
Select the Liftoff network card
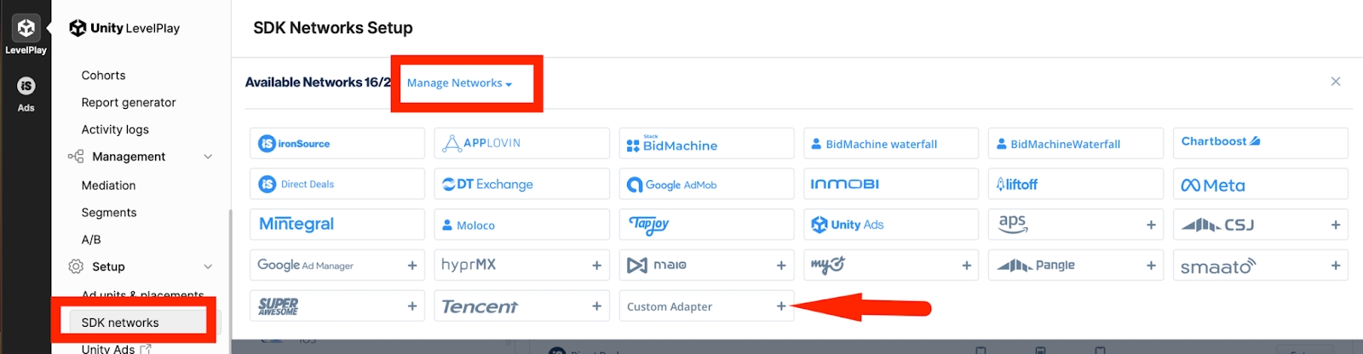click(1076, 184)
